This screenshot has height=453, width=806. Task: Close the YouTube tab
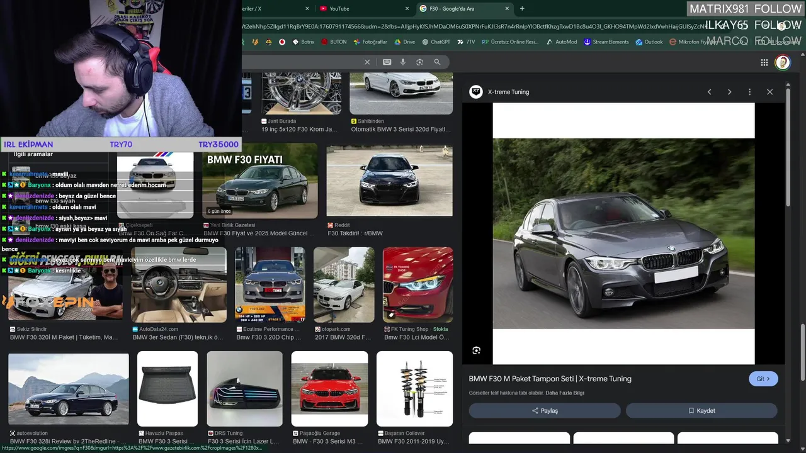tap(407, 9)
